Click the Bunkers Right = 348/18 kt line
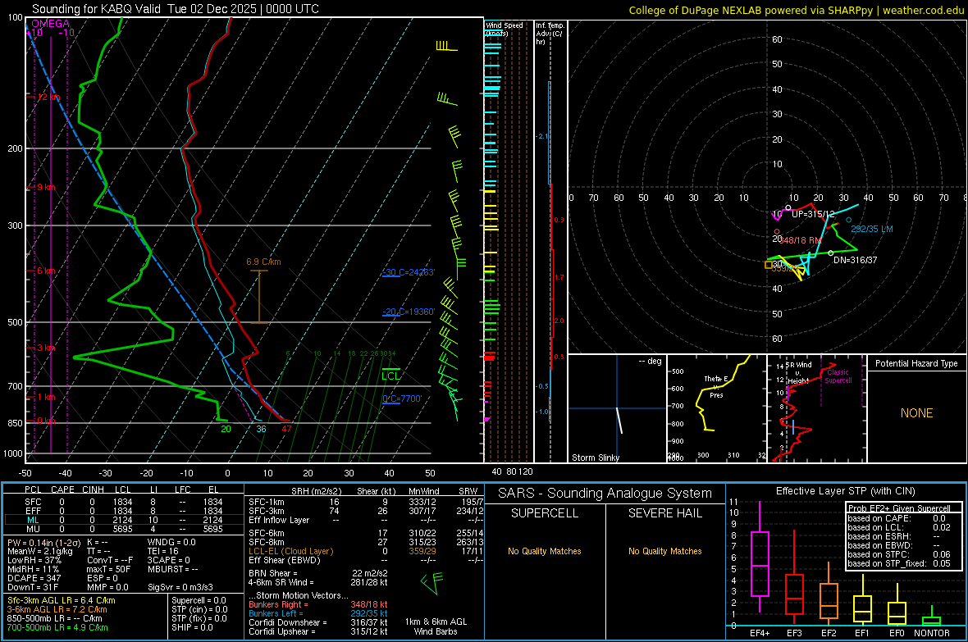 click(x=318, y=604)
